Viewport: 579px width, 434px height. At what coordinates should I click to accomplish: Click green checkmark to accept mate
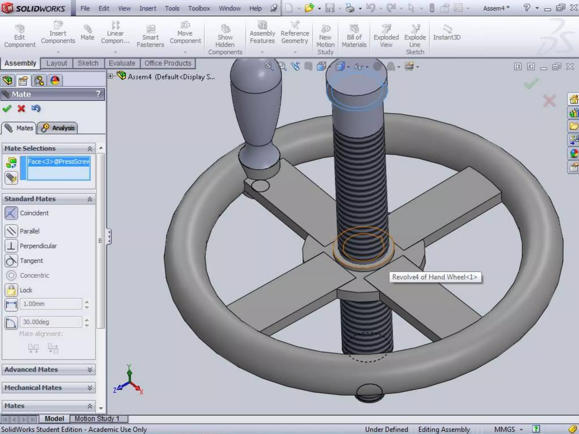7,108
